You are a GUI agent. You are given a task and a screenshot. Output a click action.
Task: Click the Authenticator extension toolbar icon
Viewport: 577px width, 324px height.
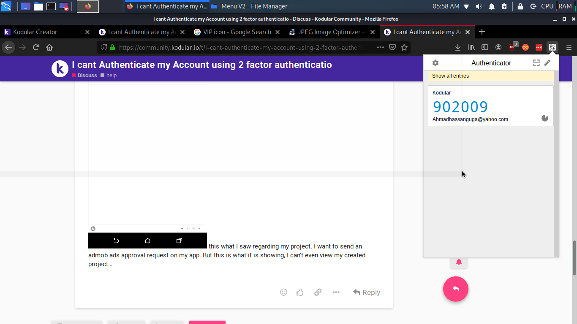point(553,47)
